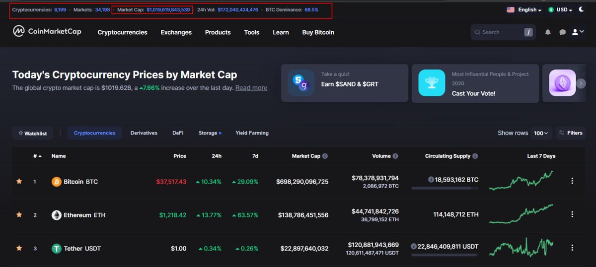Select the DeFi tab

coord(178,133)
